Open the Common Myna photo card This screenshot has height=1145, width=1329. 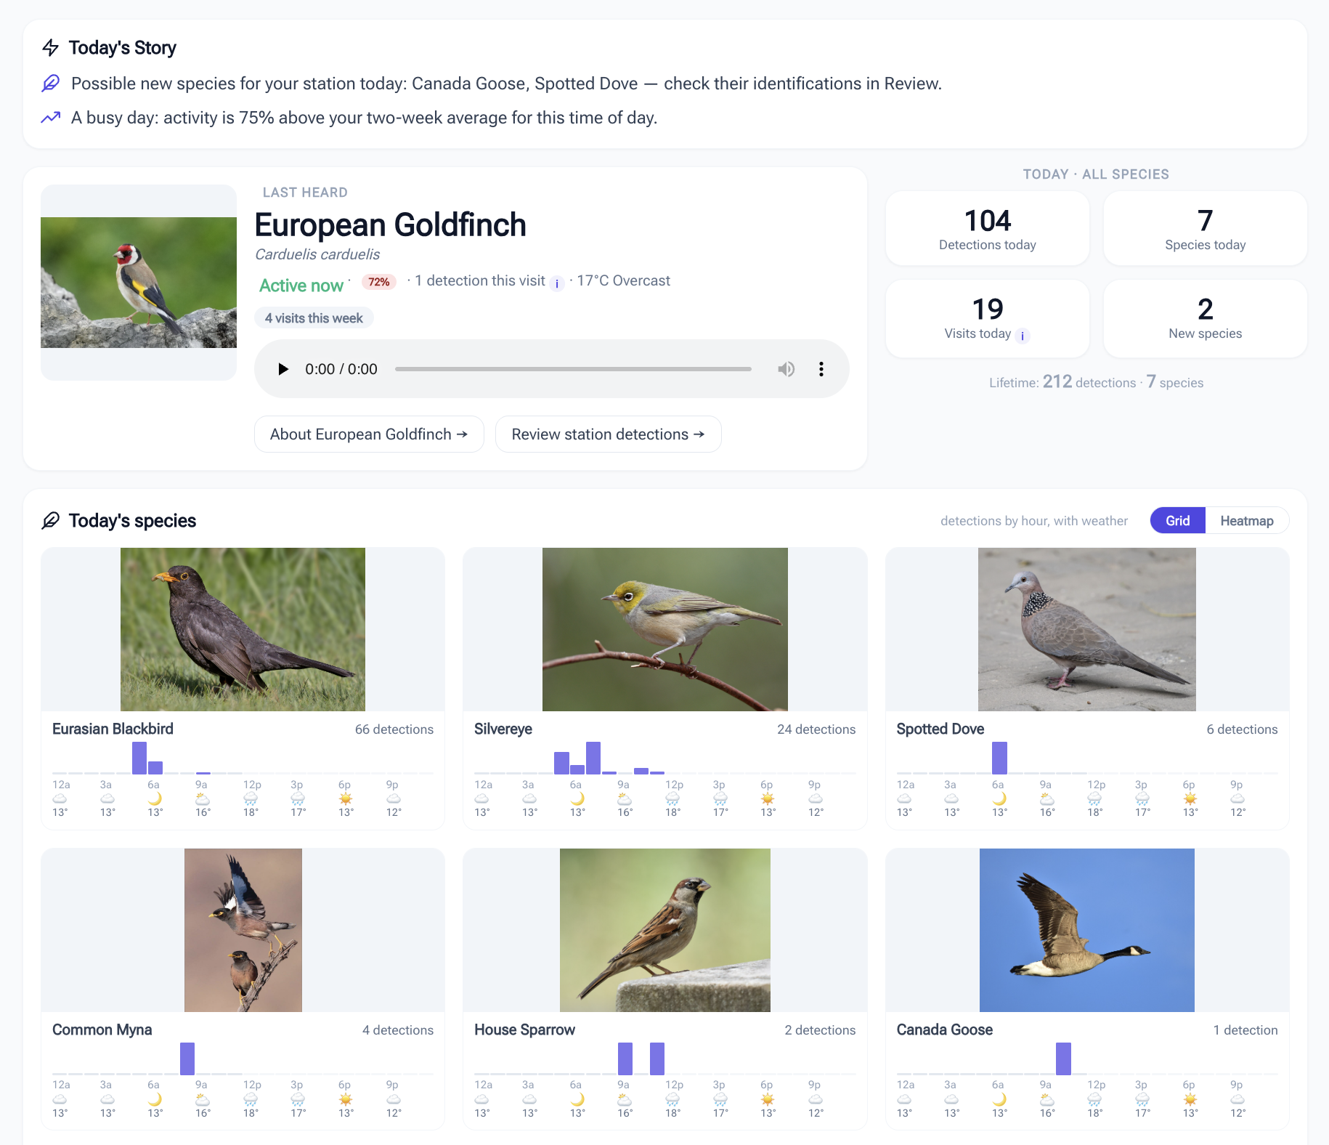243,930
